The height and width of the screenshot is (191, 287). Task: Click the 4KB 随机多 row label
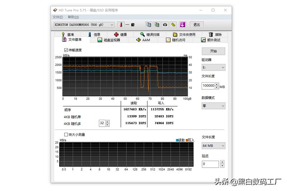click(72, 124)
